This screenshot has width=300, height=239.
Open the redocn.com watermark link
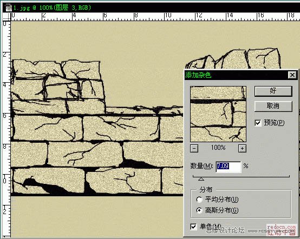(x=281, y=227)
